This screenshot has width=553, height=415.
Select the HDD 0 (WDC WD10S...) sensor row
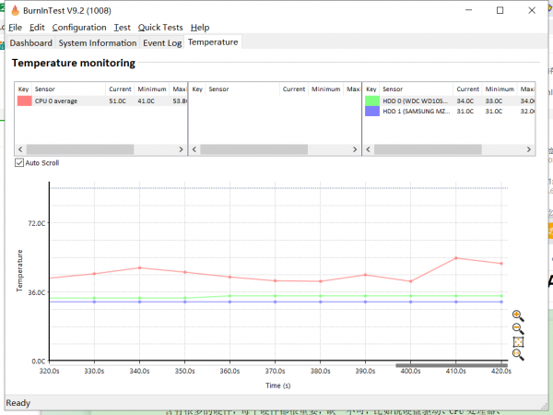tap(449, 101)
